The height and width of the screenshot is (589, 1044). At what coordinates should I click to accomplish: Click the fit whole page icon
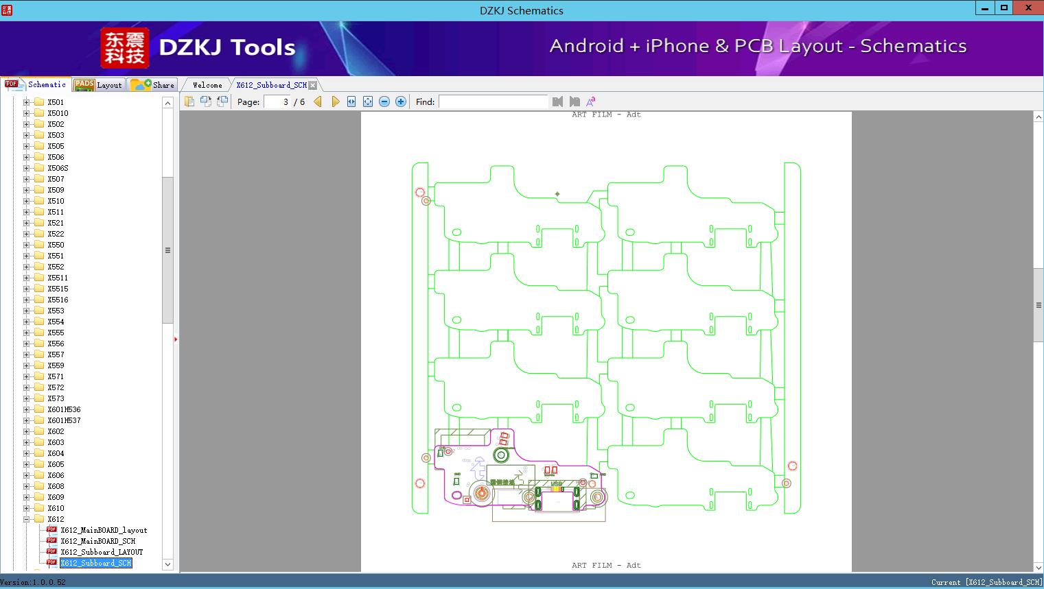coord(368,101)
